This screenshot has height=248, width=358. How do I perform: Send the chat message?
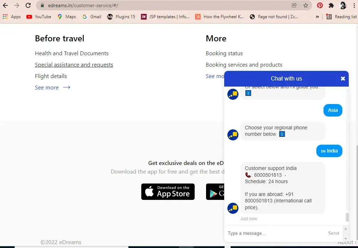tap(333, 233)
